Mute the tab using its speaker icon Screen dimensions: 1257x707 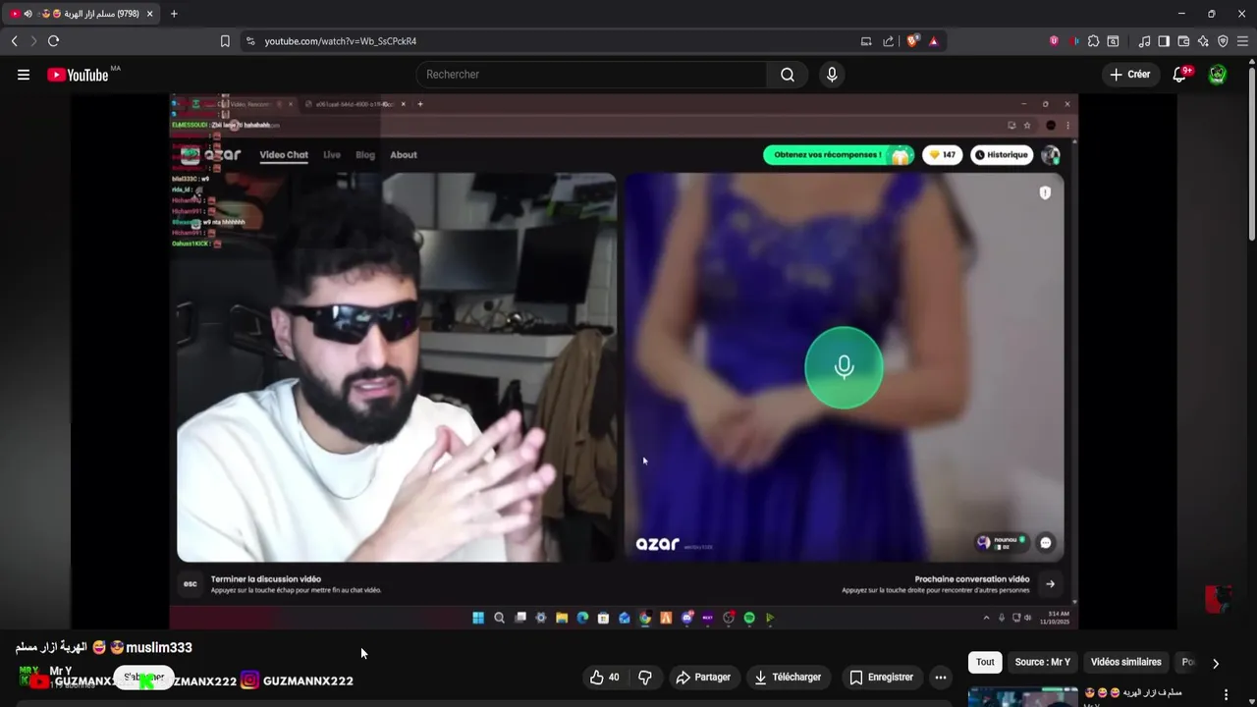tap(27, 14)
